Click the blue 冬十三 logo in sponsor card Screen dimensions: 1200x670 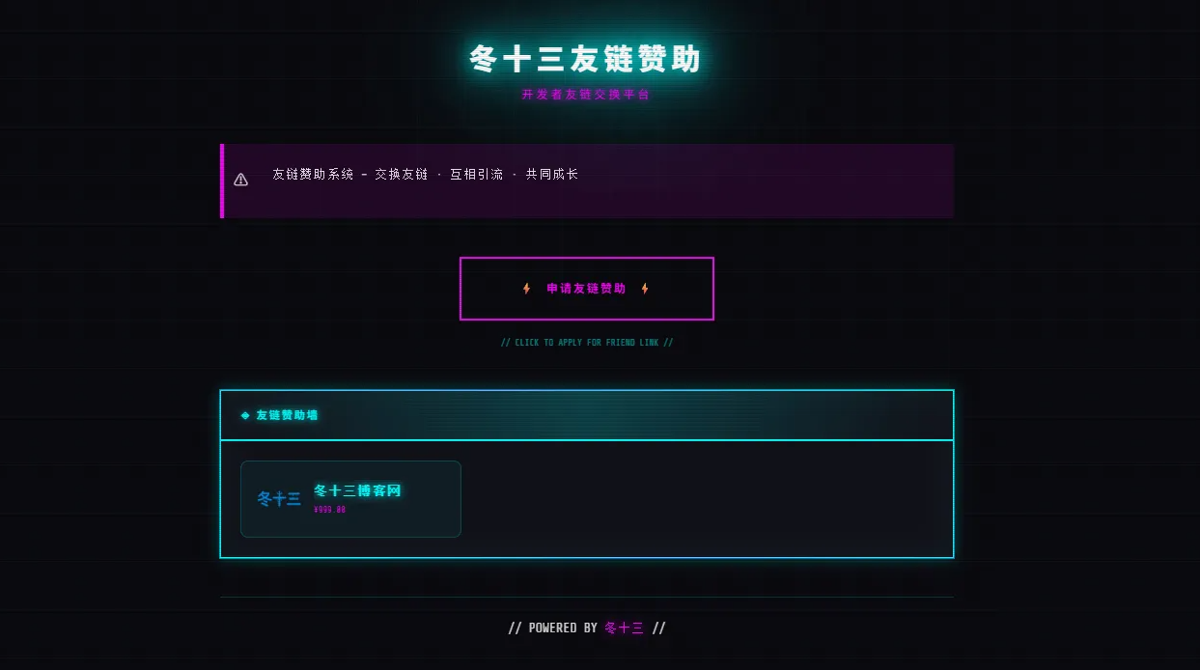click(x=279, y=499)
